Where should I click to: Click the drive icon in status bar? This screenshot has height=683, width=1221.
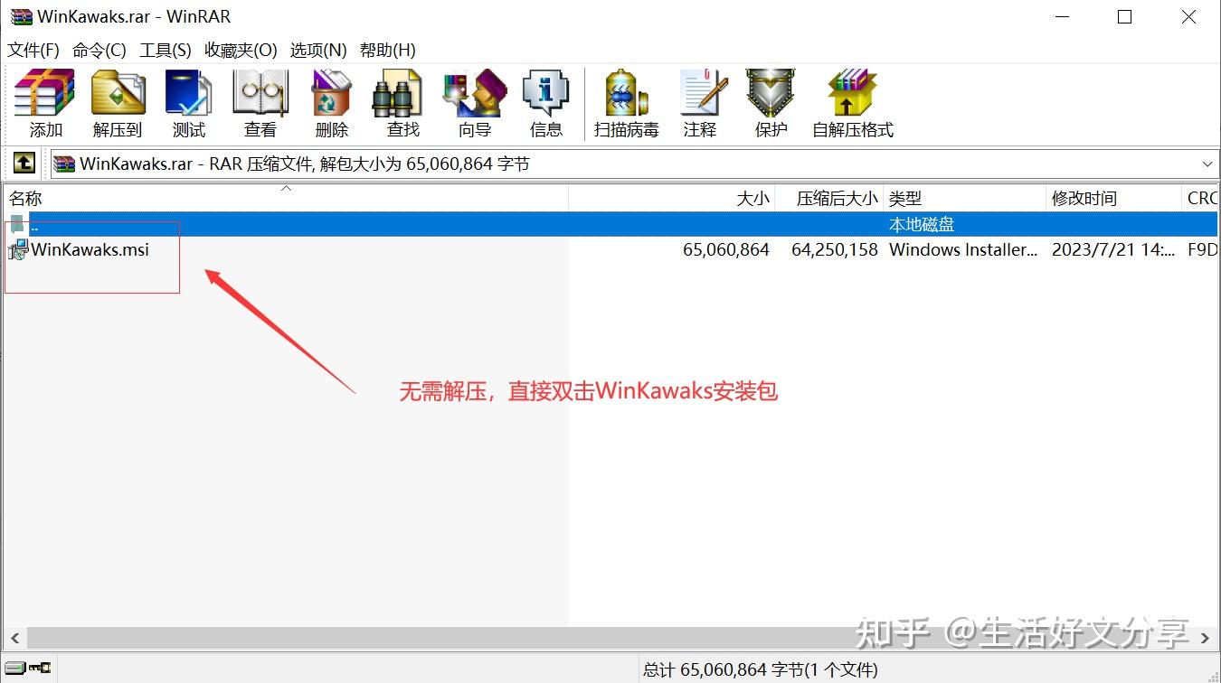point(14,668)
